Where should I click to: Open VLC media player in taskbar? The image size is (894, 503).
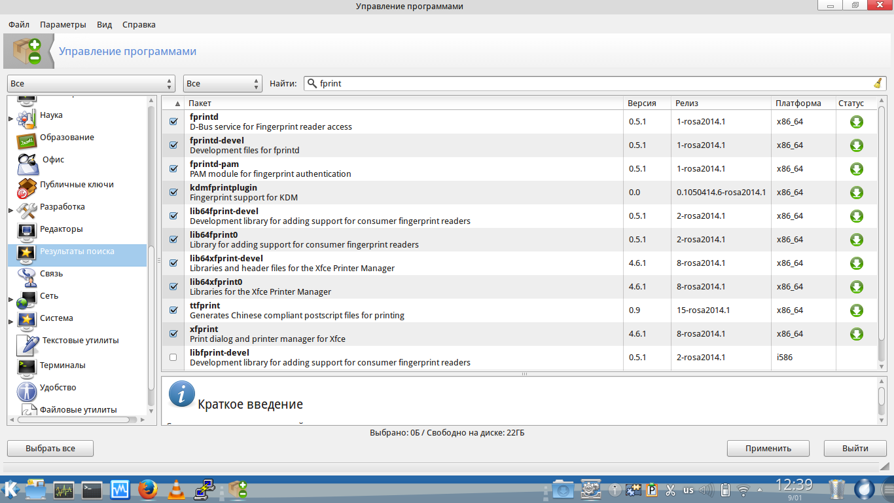click(176, 489)
